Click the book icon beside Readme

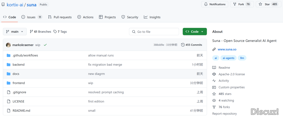coord(214,68)
